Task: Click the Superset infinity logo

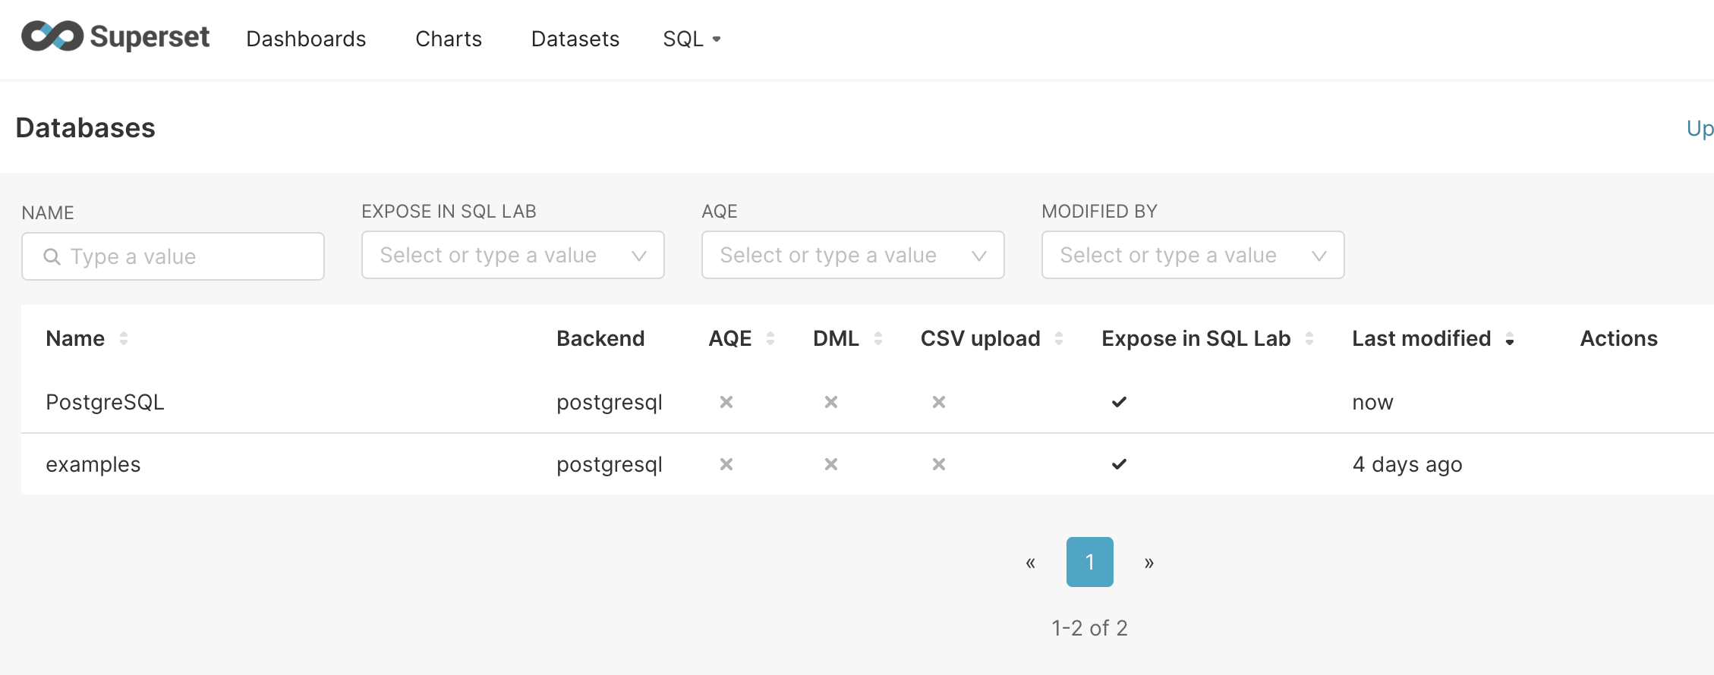Action: click(51, 36)
